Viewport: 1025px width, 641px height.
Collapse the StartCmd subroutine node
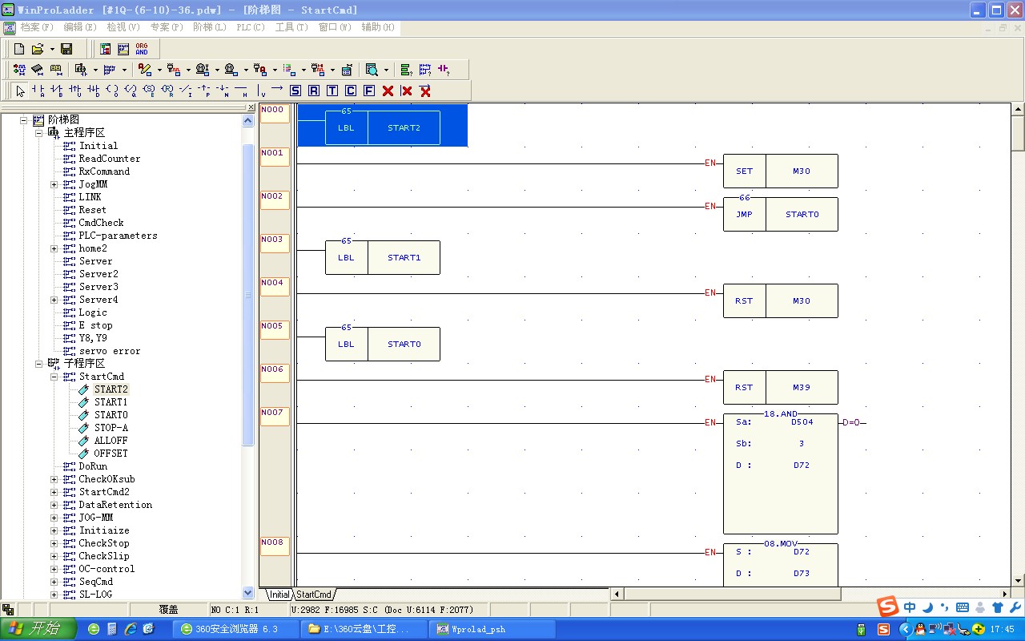[54, 377]
